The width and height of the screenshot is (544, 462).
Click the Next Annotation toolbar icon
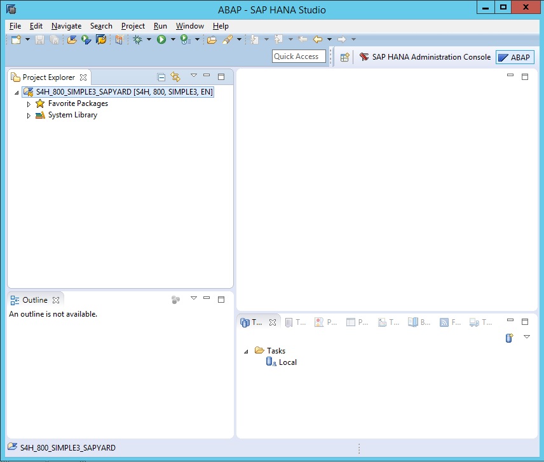click(x=255, y=39)
